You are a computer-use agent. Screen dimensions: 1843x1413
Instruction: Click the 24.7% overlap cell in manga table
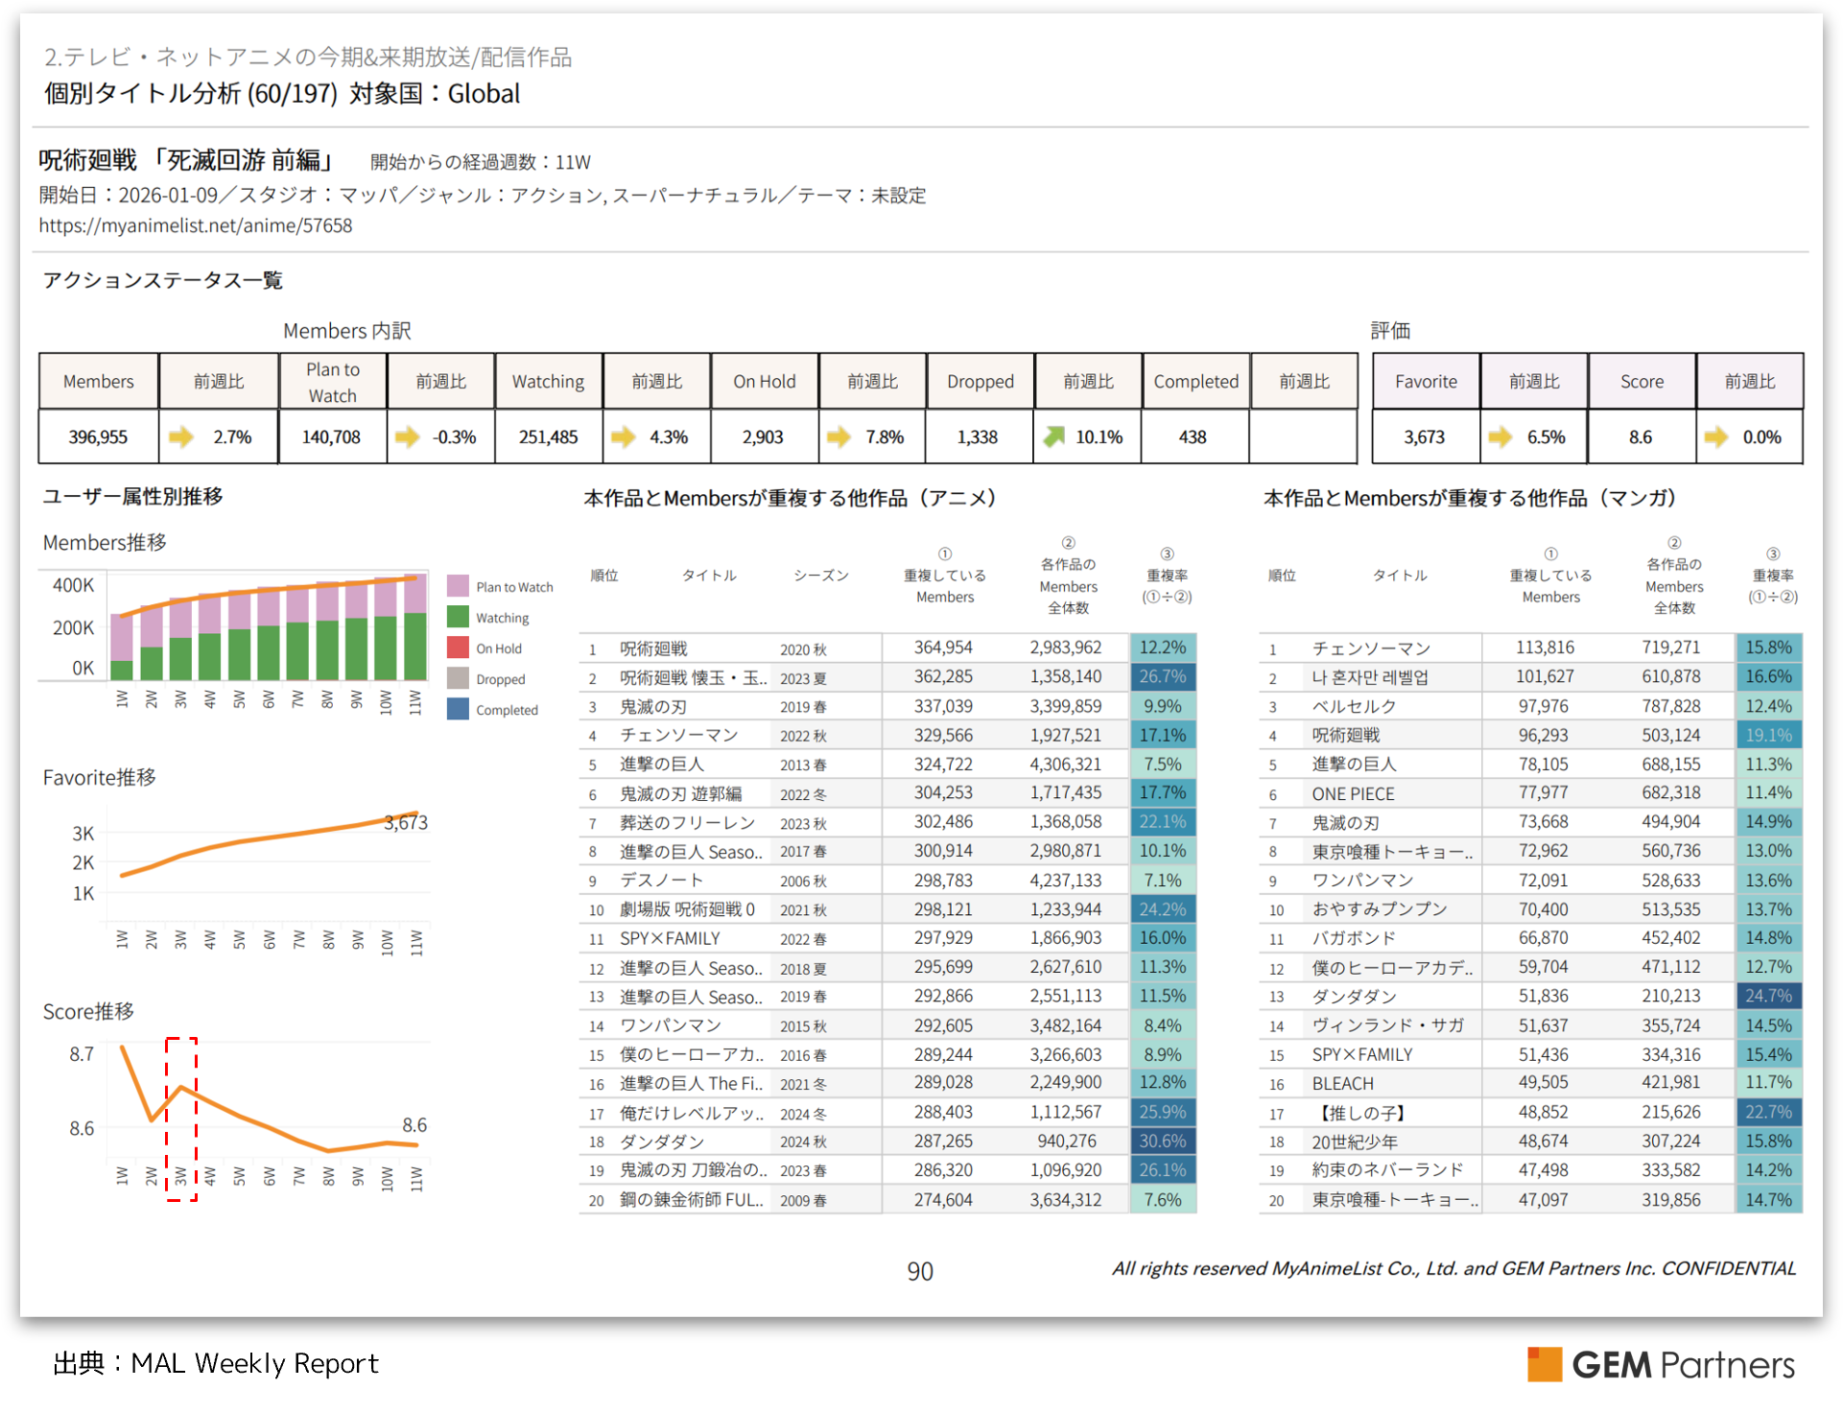point(1768,996)
